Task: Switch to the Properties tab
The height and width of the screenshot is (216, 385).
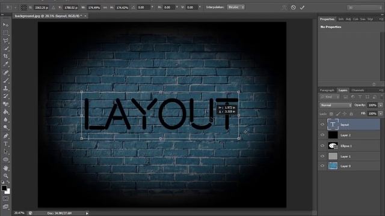Action: tap(327, 19)
